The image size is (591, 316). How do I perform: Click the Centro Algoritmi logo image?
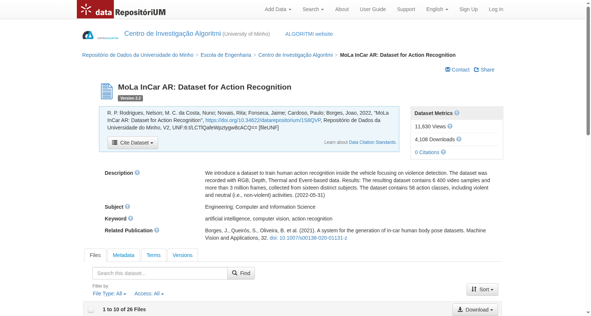(100, 35)
